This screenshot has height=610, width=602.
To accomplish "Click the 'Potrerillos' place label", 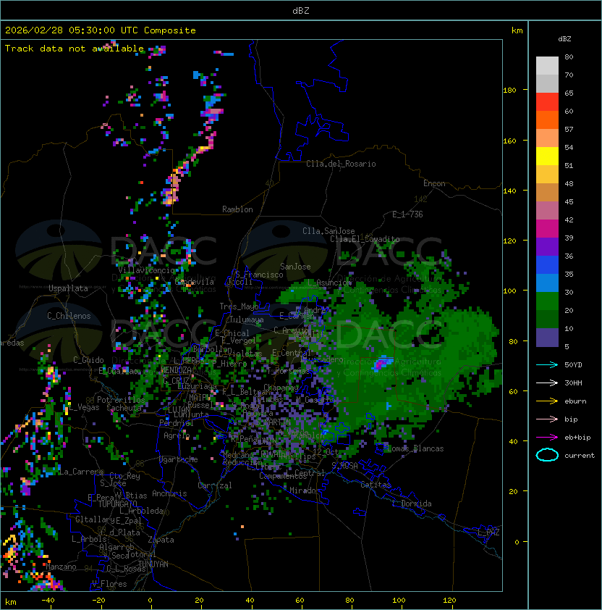I will point(121,399).
